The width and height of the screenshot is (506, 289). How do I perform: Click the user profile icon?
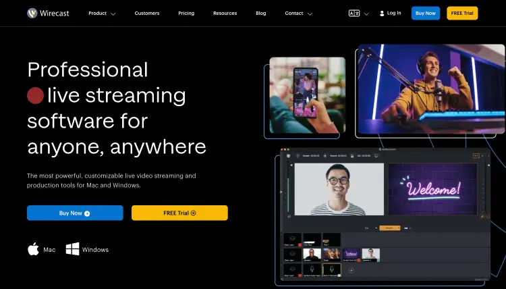pyautogui.click(x=382, y=14)
